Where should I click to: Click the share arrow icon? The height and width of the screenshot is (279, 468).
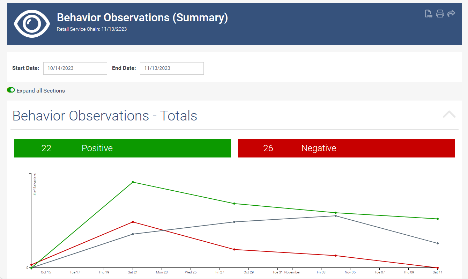click(451, 14)
